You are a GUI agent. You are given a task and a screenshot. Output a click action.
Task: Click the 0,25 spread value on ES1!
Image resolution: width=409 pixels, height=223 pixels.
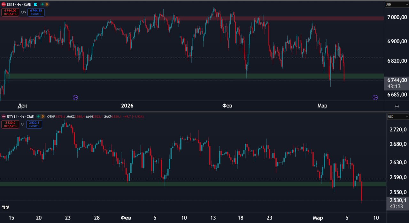click(23, 12)
